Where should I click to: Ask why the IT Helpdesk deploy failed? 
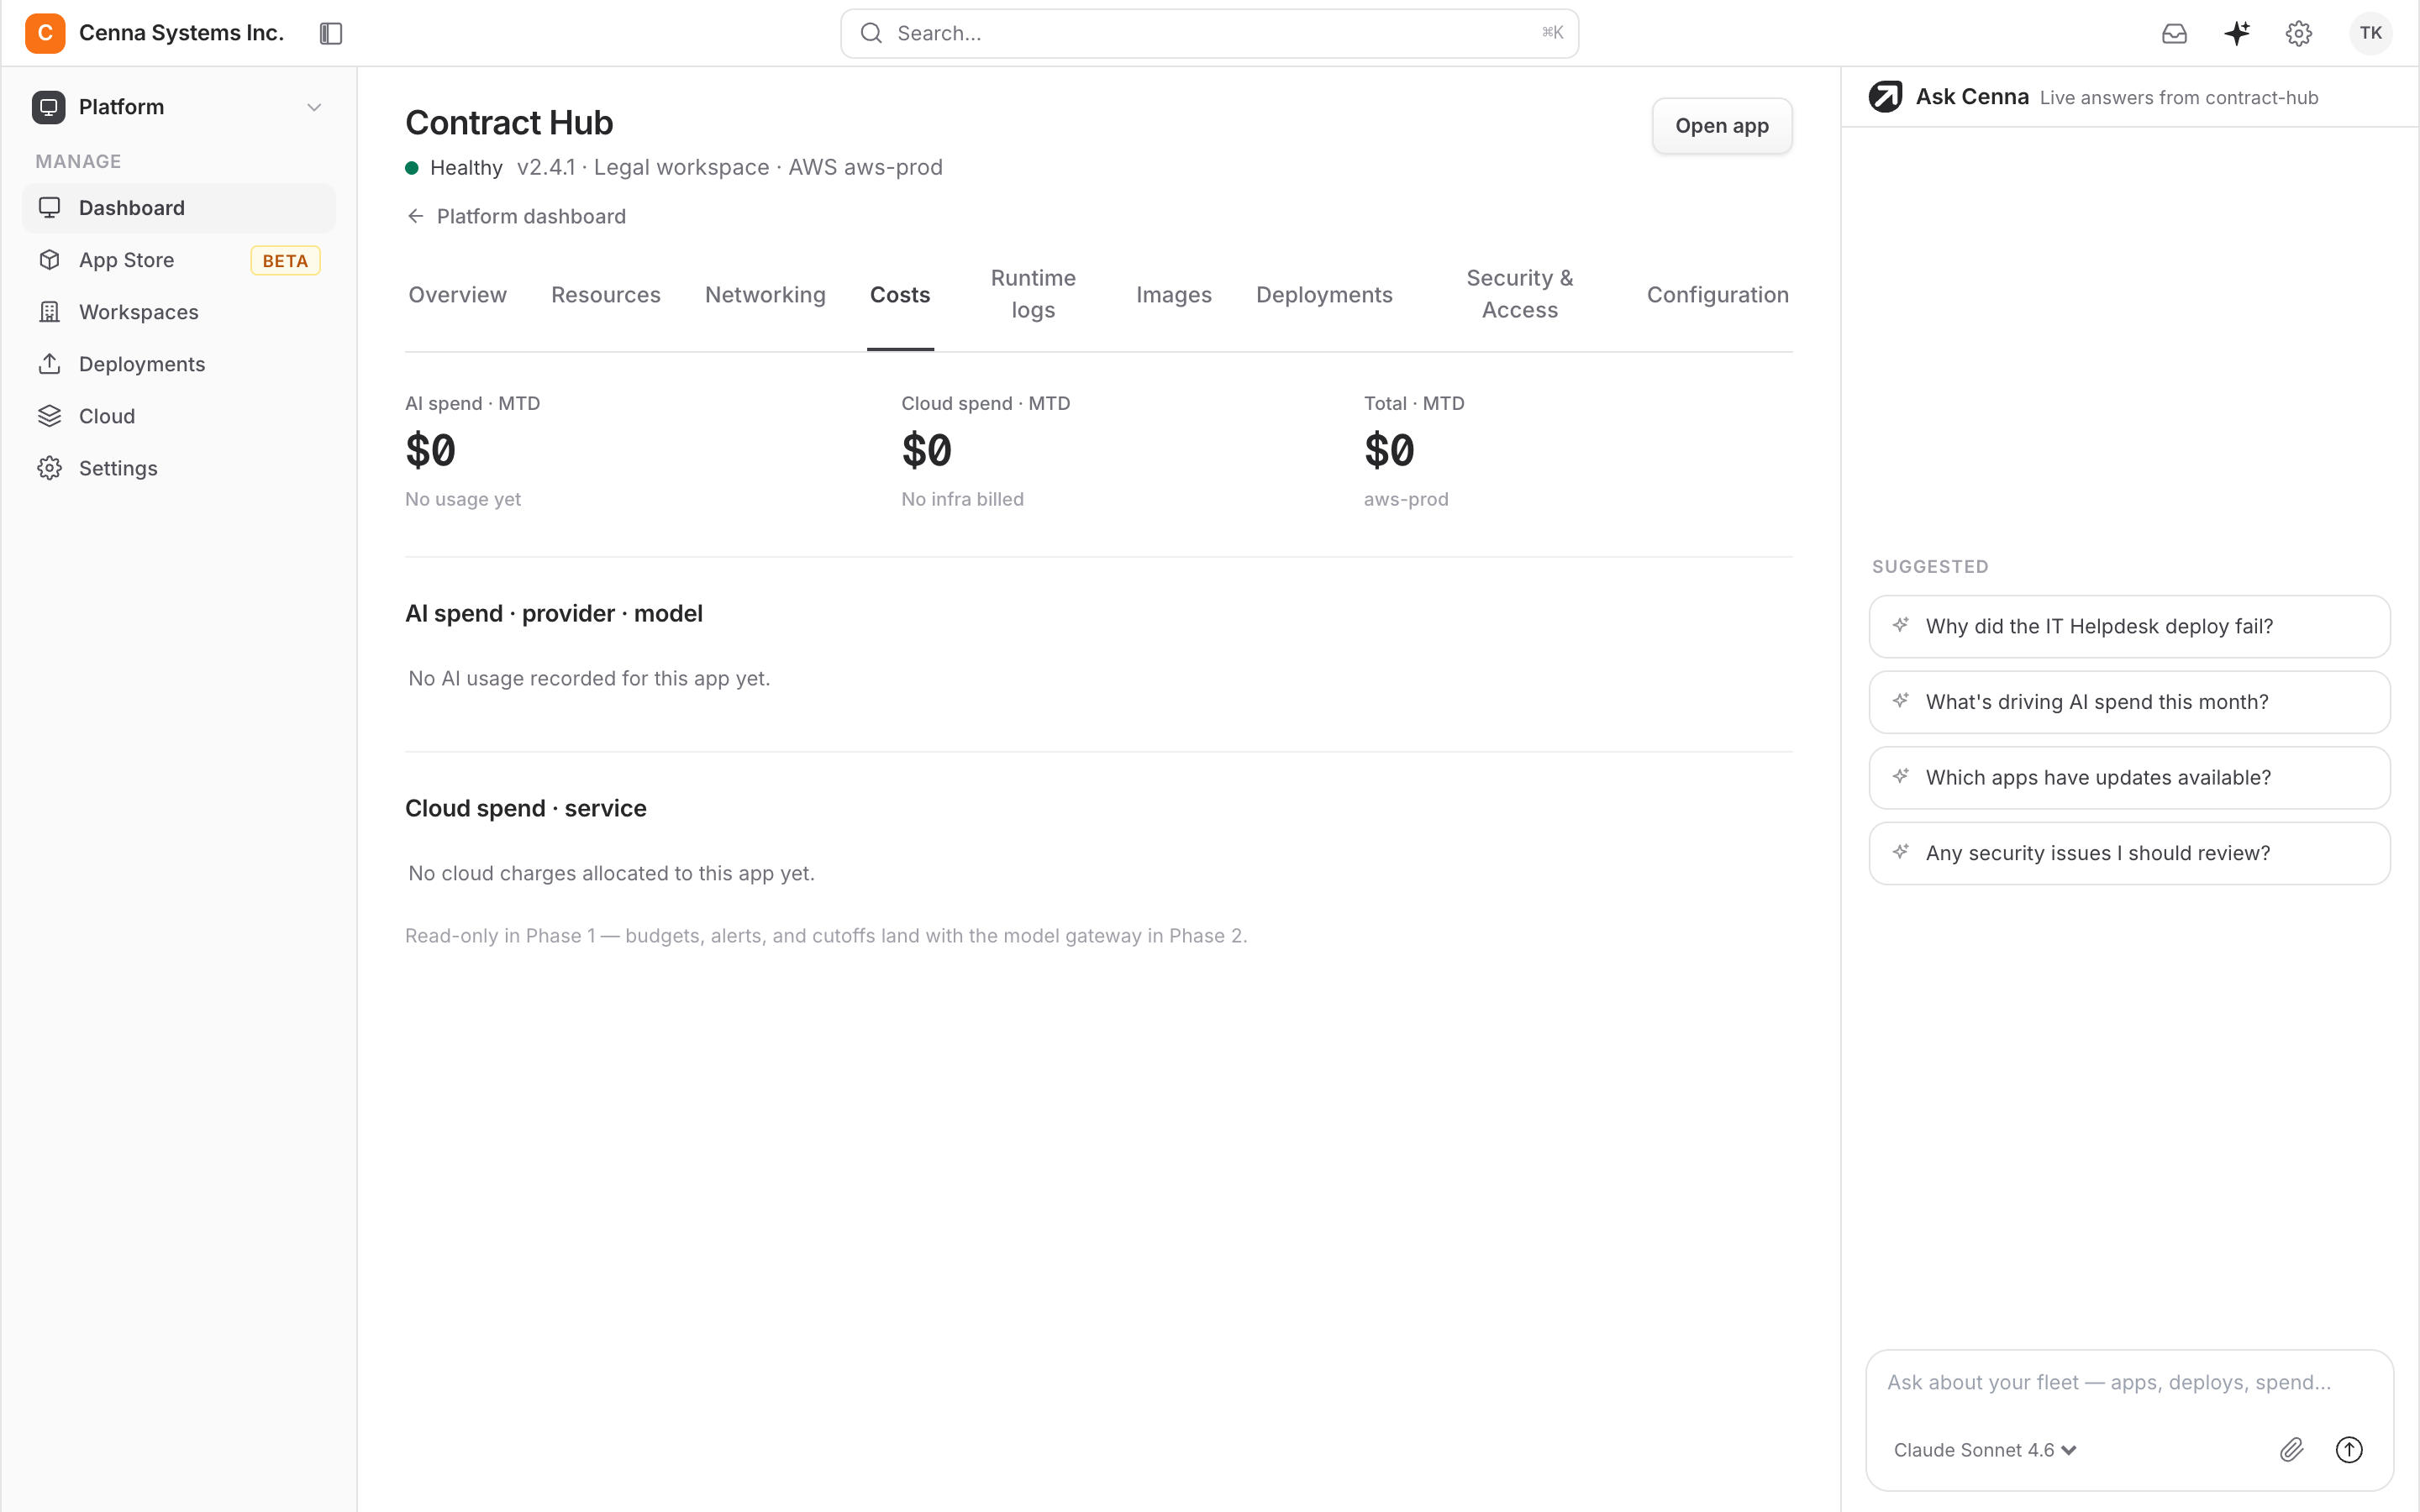pyautogui.click(x=2129, y=626)
